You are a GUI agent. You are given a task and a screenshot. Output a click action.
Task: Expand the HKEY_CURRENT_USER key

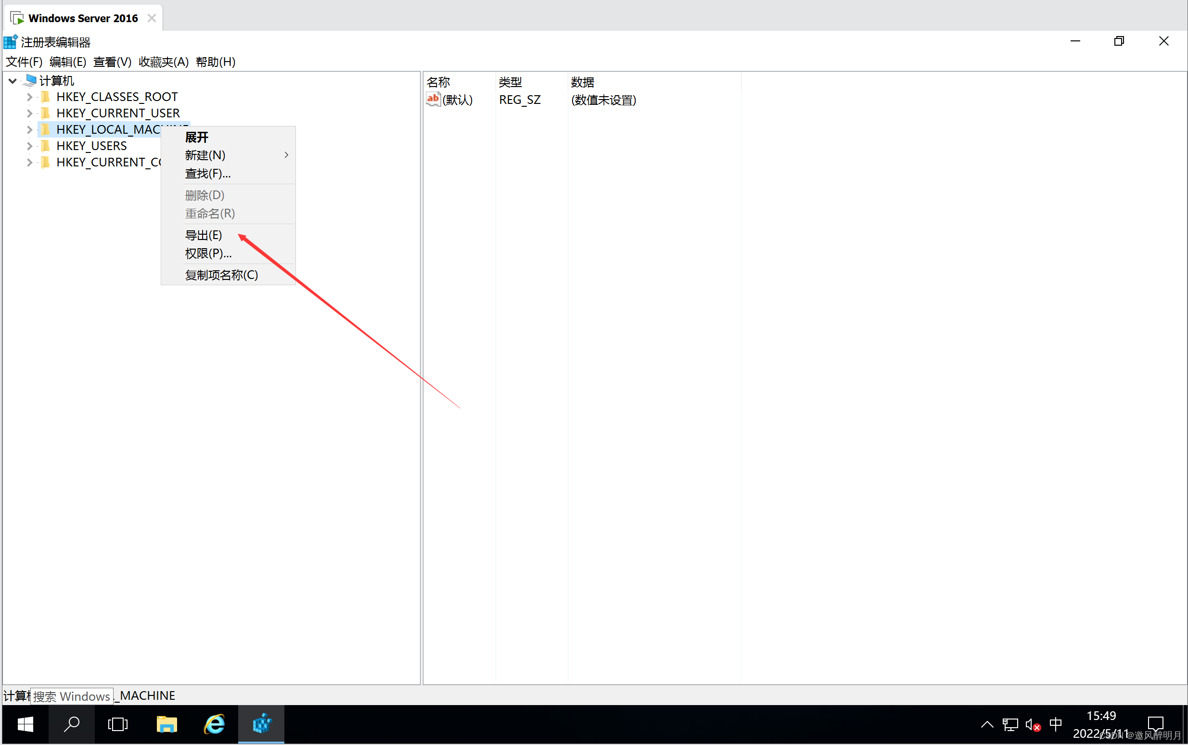(29, 114)
